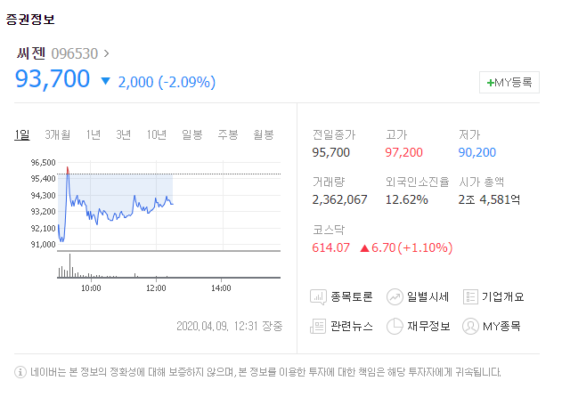Switch to the 10년 chart tab
The width and height of the screenshot is (562, 405).
[157, 135]
